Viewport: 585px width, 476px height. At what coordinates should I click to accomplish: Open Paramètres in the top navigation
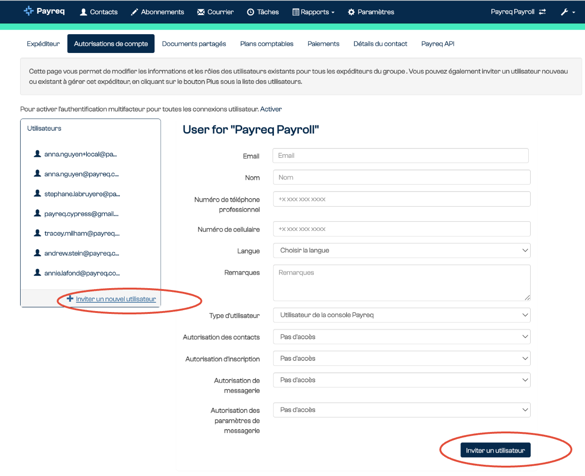click(371, 12)
